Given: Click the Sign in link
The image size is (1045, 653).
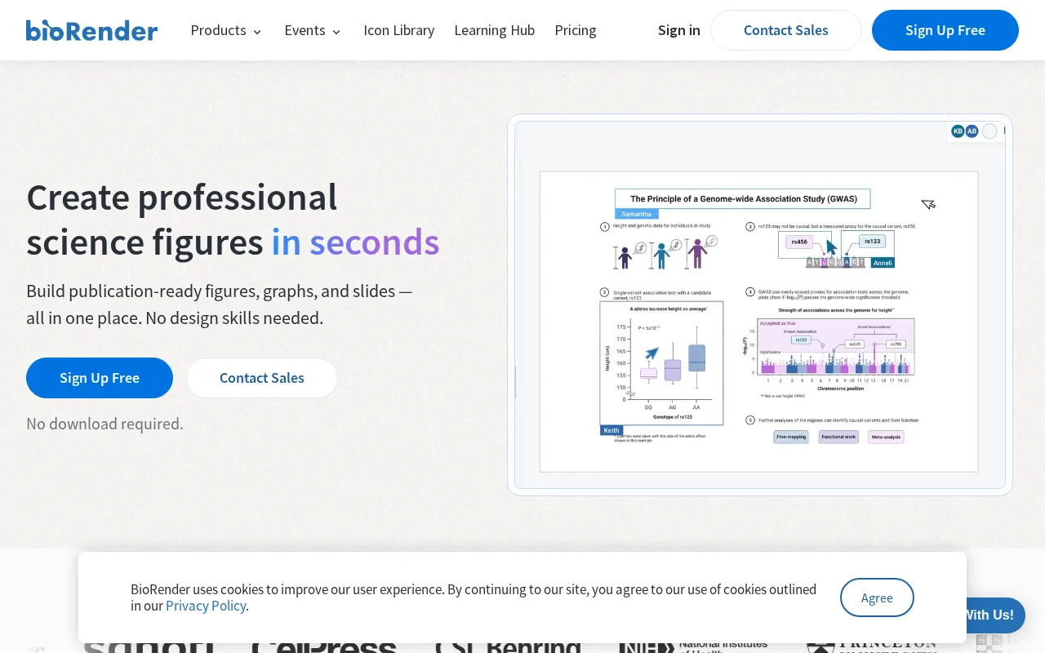Looking at the screenshot, I should (679, 30).
